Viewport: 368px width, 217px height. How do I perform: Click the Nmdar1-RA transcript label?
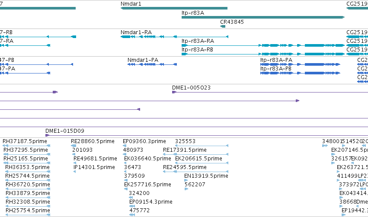click(136, 32)
